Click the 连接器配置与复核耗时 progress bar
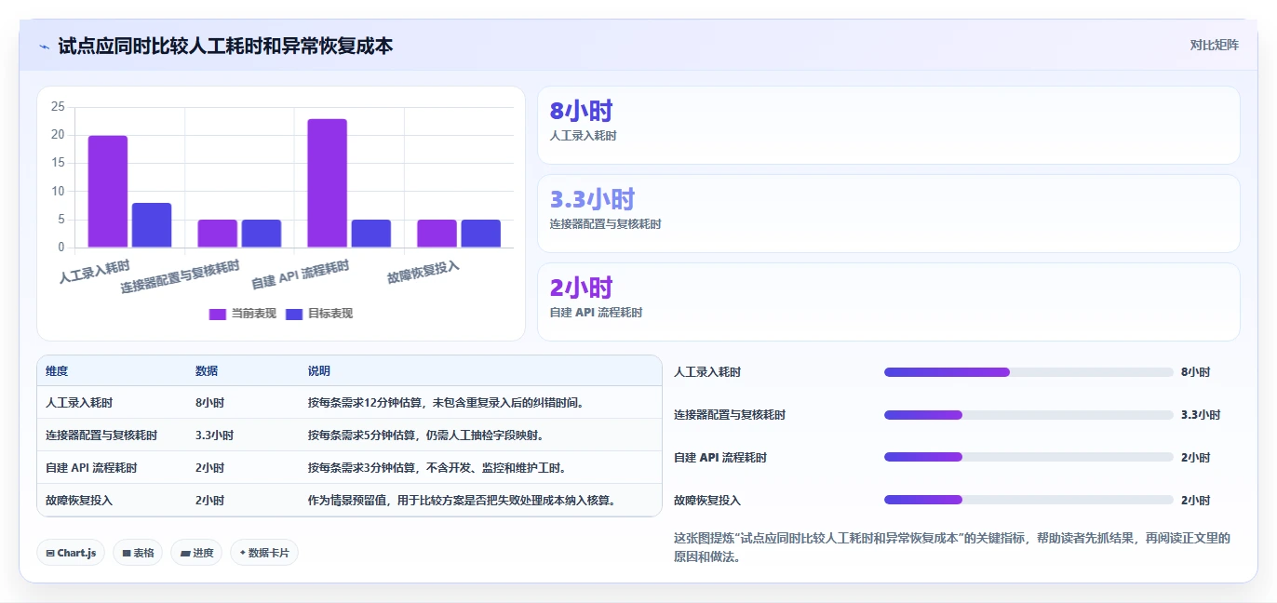The width and height of the screenshot is (1277, 603). tap(1028, 415)
